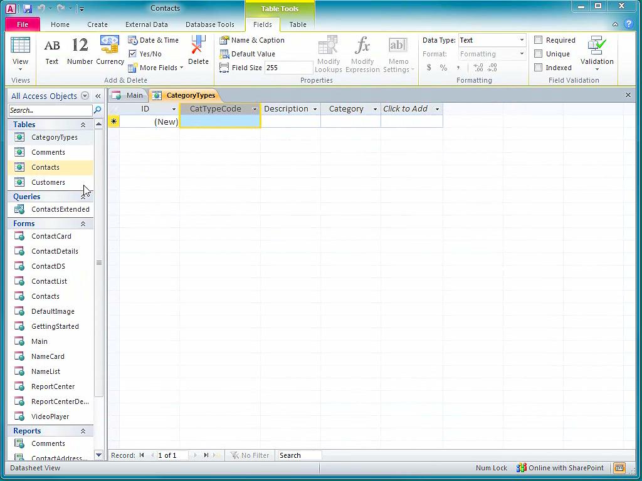The height and width of the screenshot is (481, 642).
Task: Click the Datasheet View icon in status bar
Action: (619, 468)
